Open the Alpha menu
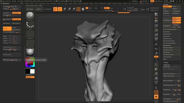Screen dimensions: 184x103 coord(27,3)
